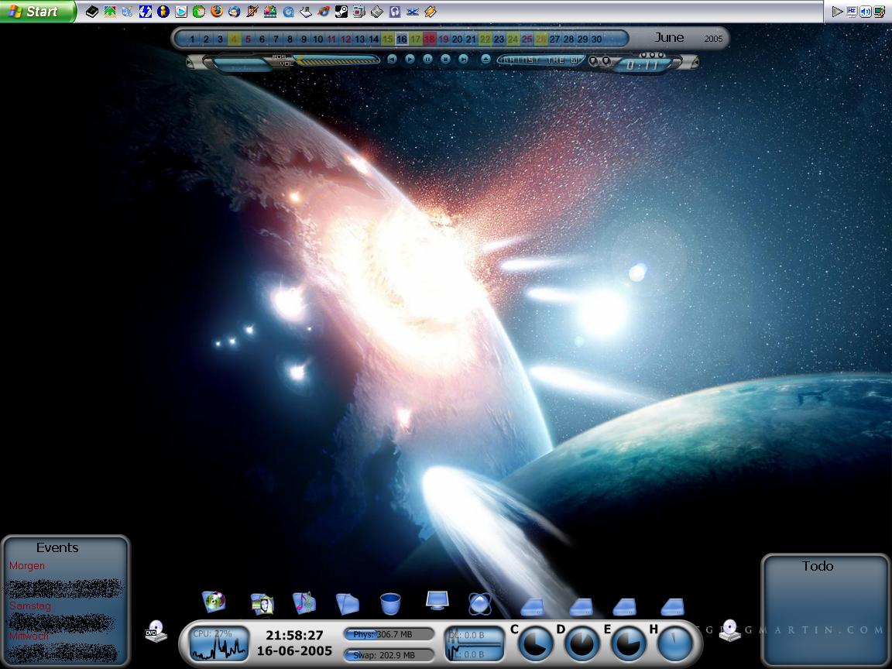Open the My Computer monitor dock icon

437,600
